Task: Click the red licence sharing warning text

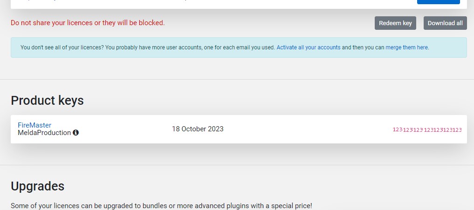Action: coord(88,23)
